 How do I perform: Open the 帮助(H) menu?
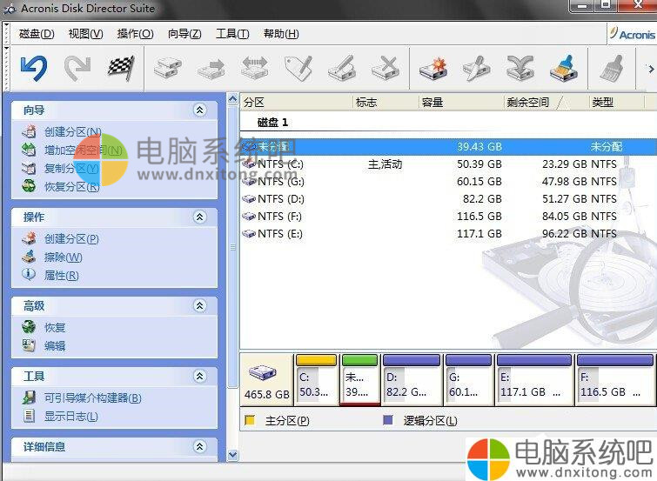(x=281, y=34)
